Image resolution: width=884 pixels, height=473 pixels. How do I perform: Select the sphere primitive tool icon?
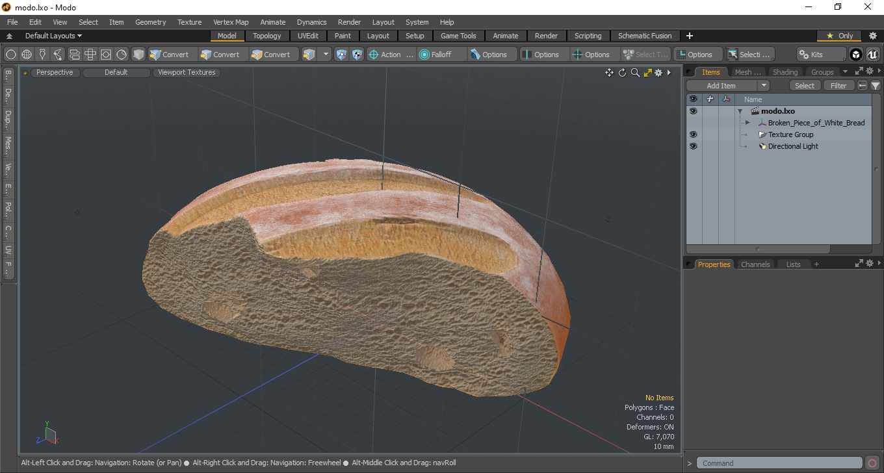11,55
